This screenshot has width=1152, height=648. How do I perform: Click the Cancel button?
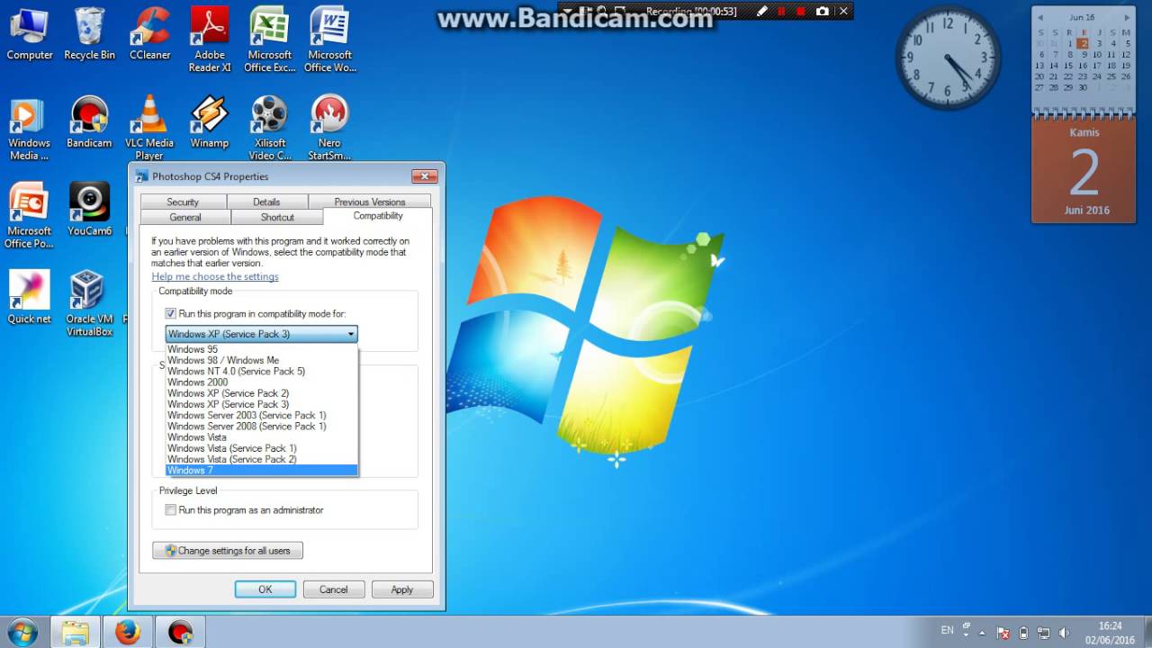click(x=333, y=589)
